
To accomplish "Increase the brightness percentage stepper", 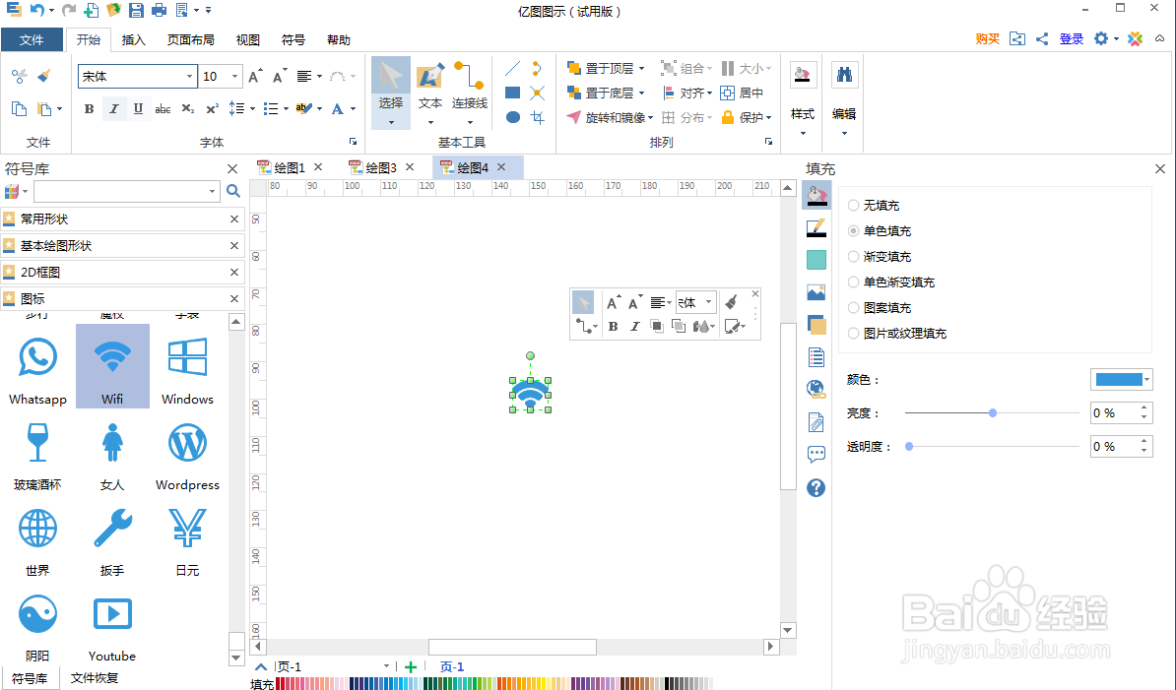I will click(x=1143, y=408).
